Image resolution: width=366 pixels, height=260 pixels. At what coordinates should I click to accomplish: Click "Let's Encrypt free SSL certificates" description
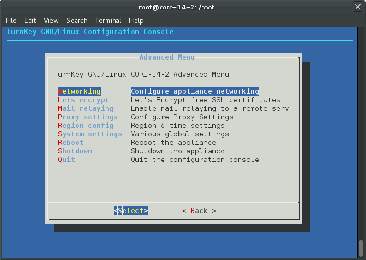(205, 100)
